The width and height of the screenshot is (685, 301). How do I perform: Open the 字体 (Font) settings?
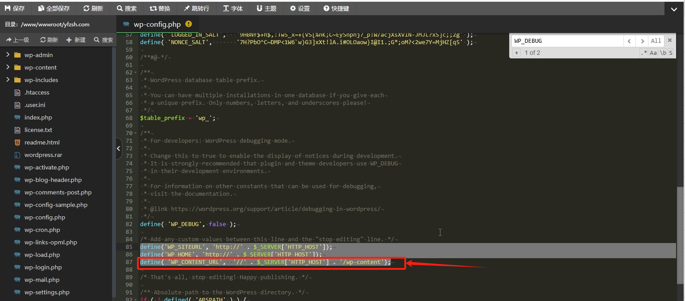[232, 8]
